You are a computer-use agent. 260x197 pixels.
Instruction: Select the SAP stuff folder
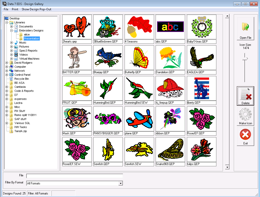[x=20, y=119]
